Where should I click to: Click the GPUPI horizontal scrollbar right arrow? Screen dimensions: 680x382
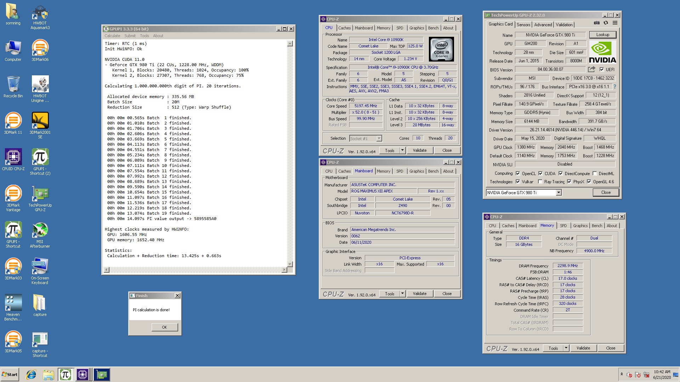coord(284,270)
